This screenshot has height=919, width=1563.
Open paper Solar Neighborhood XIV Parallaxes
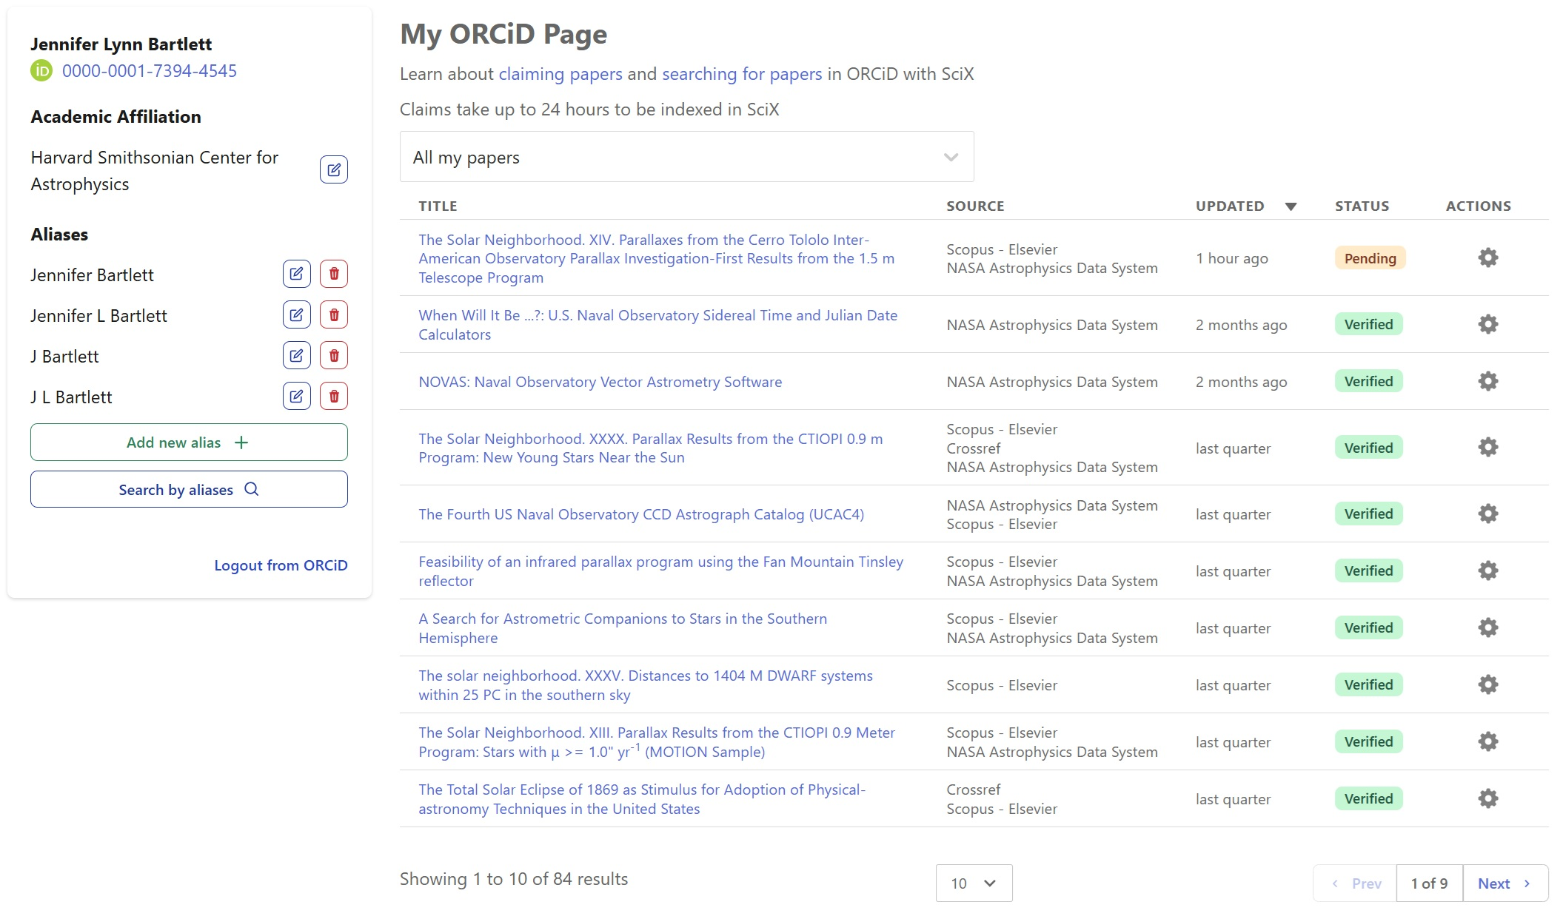657,258
